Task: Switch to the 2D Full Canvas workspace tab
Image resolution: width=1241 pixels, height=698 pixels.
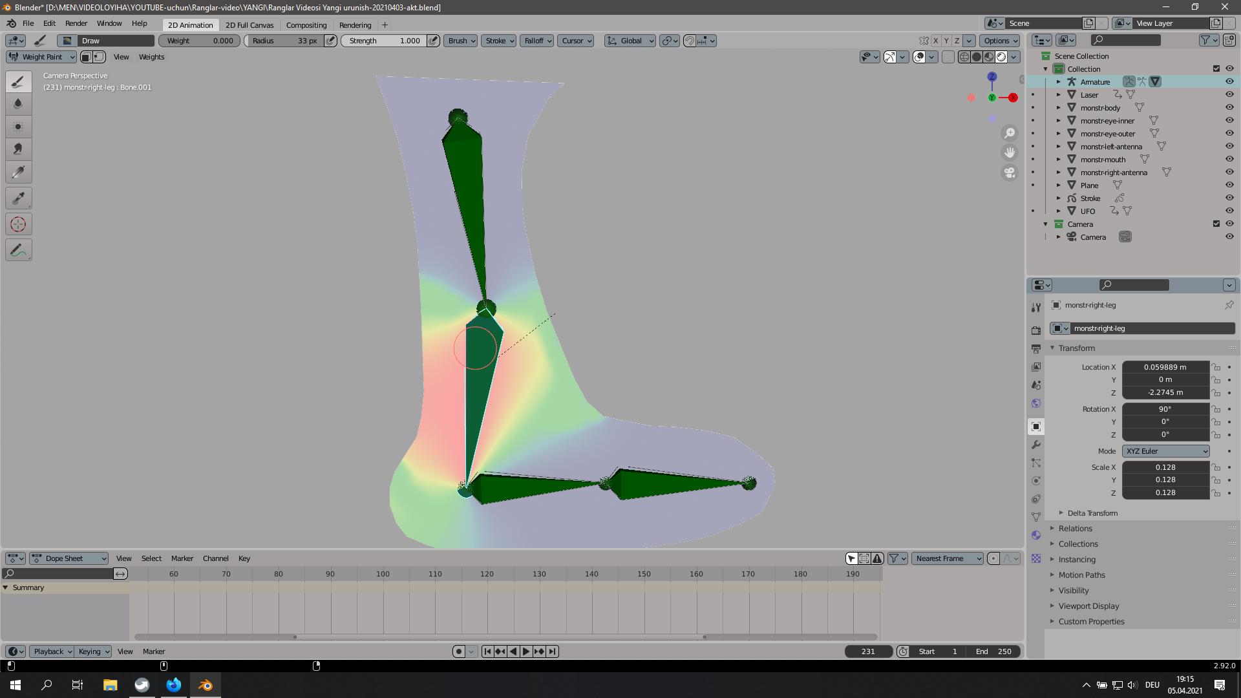Action: (x=249, y=25)
